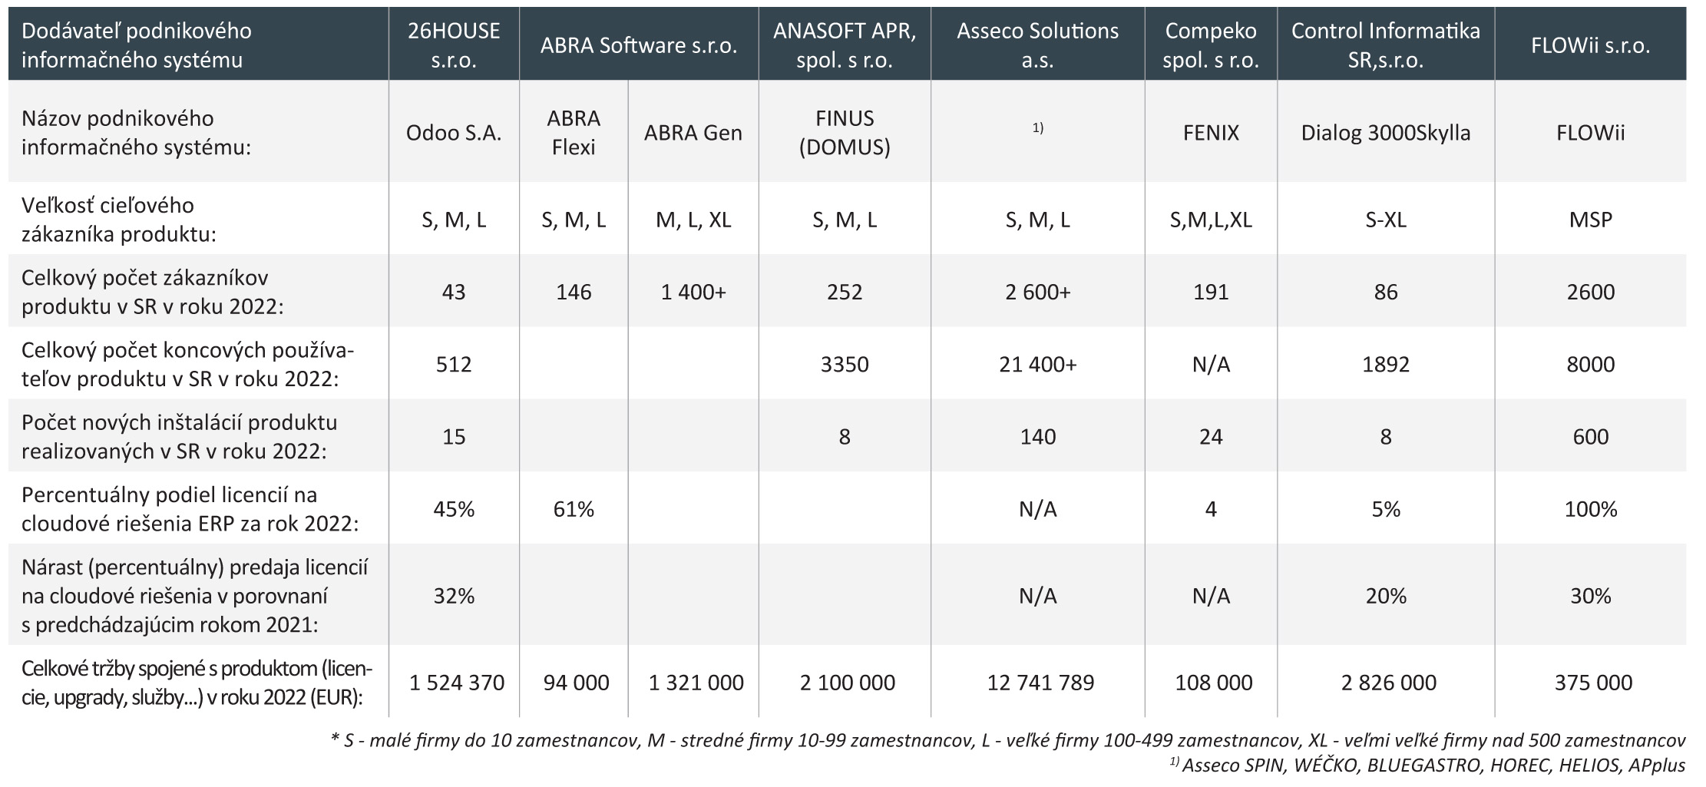The height and width of the screenshot is (787, 1706).
Task: Click the company size legend footnote
Action: 1007,740
